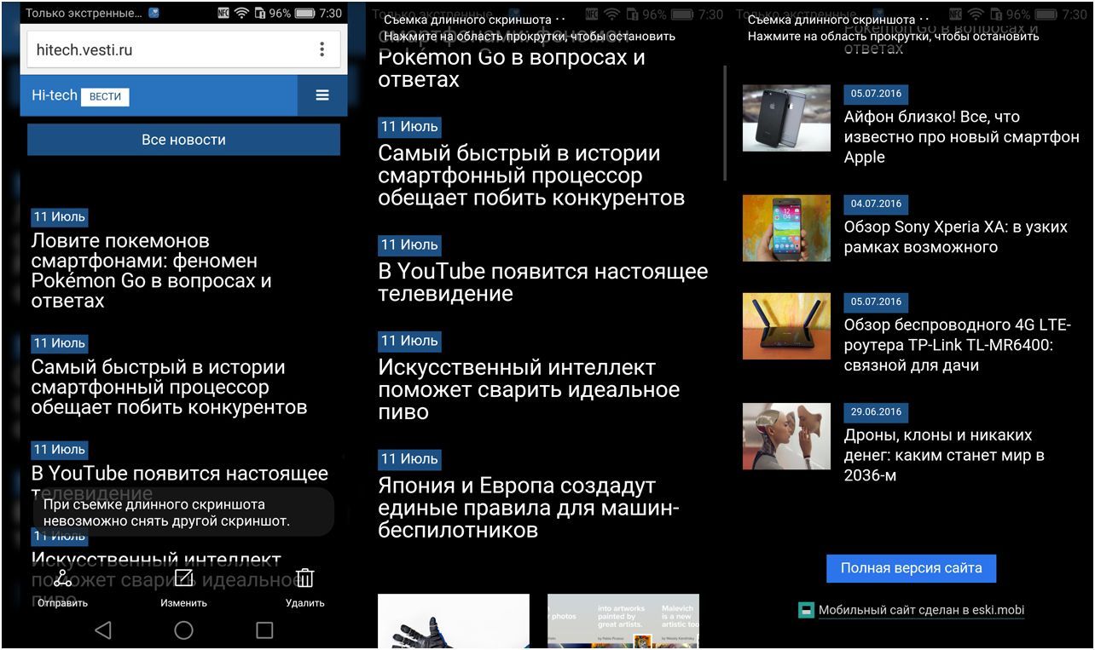The image size is (1095, 650).
Task: Open the Hi-tech Вести logo link
Action: click(80, 96)
